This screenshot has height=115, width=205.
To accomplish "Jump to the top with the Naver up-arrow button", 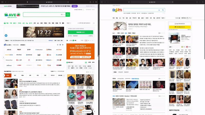I will pos(95,112).
